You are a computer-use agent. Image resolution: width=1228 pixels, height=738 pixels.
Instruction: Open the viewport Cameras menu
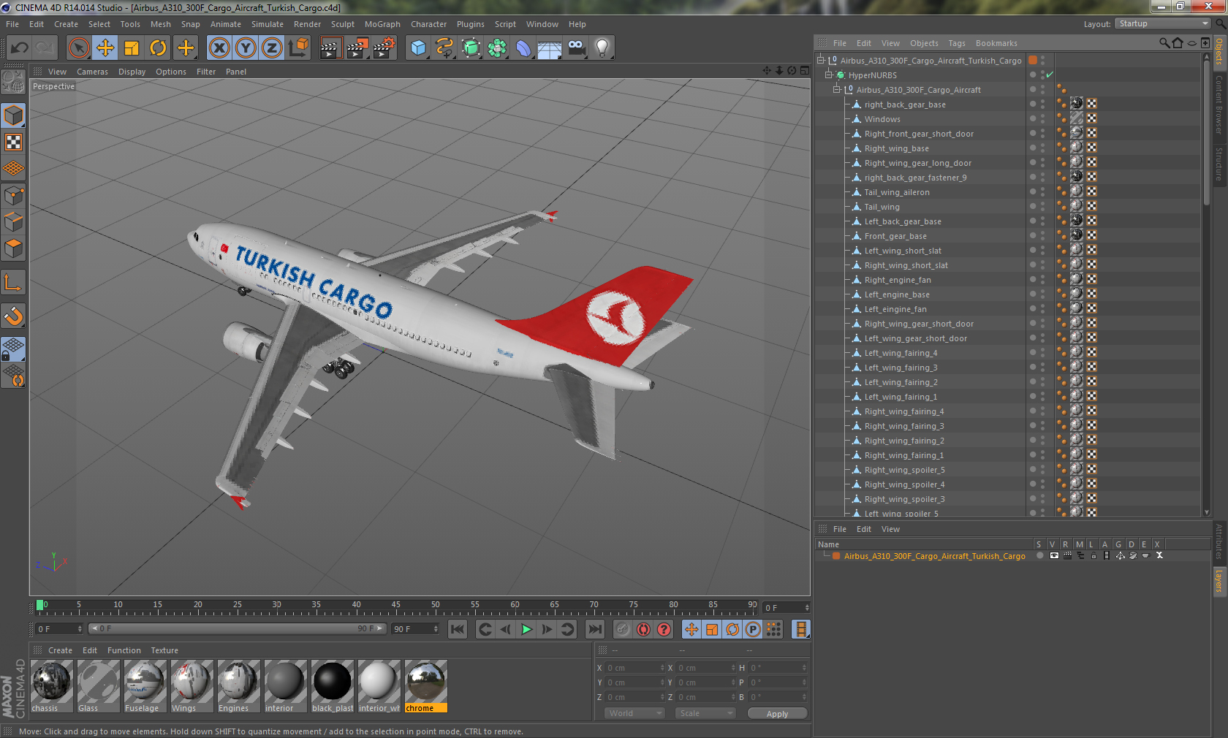click(92, 72)
